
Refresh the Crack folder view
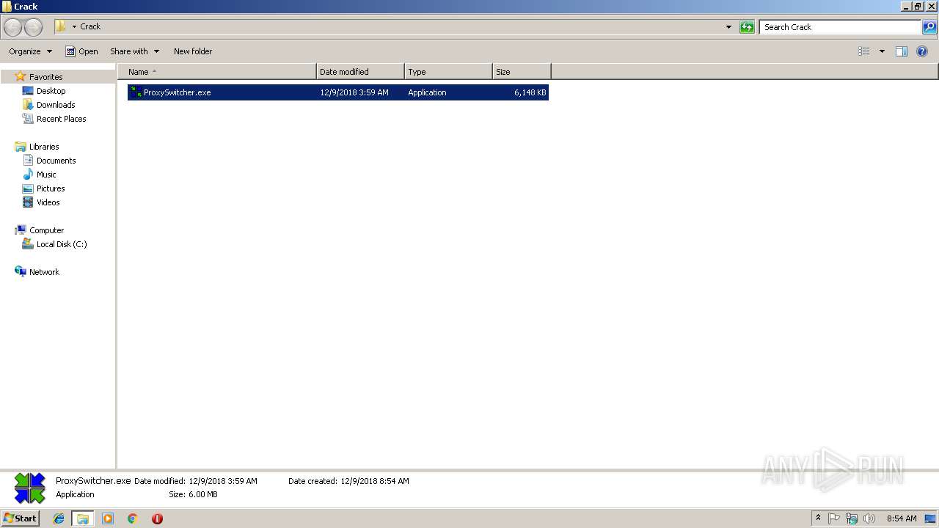coord(747,27)
